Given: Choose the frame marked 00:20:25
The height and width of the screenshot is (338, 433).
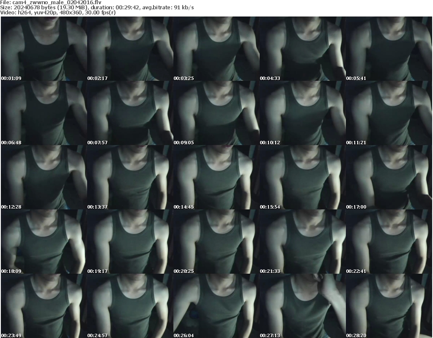Looking at the screenshot, I should pyautogui.click(x=216, y=242).
